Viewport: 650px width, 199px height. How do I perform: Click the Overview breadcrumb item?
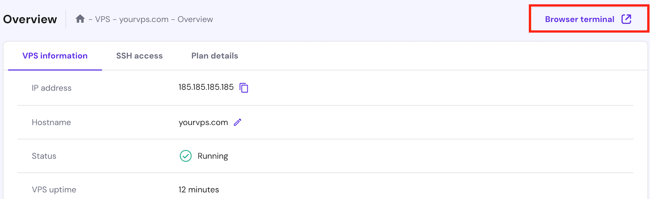[x=195, y=20]
